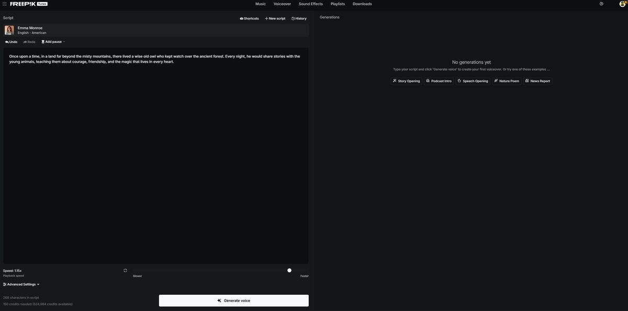628x311 pixels.
Task: Click the Generate voice button
Action: tap(234, 301)
